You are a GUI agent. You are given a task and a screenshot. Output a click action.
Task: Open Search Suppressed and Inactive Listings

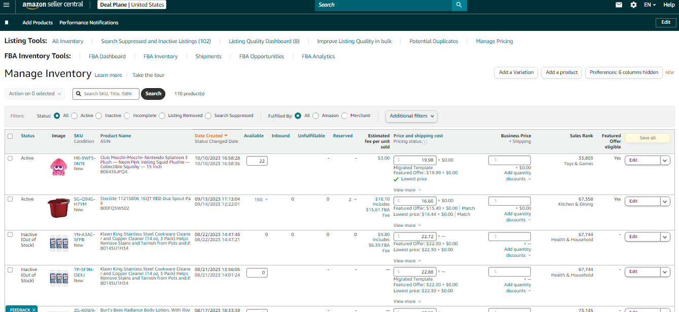pos(156,42)
